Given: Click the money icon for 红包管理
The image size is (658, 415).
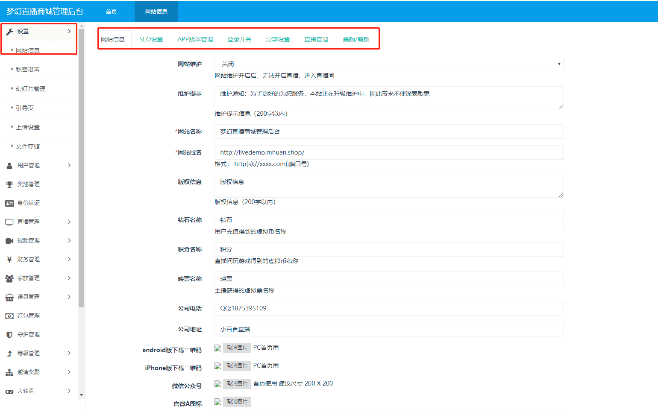Looking at the screenshot, I should (9, 316).
